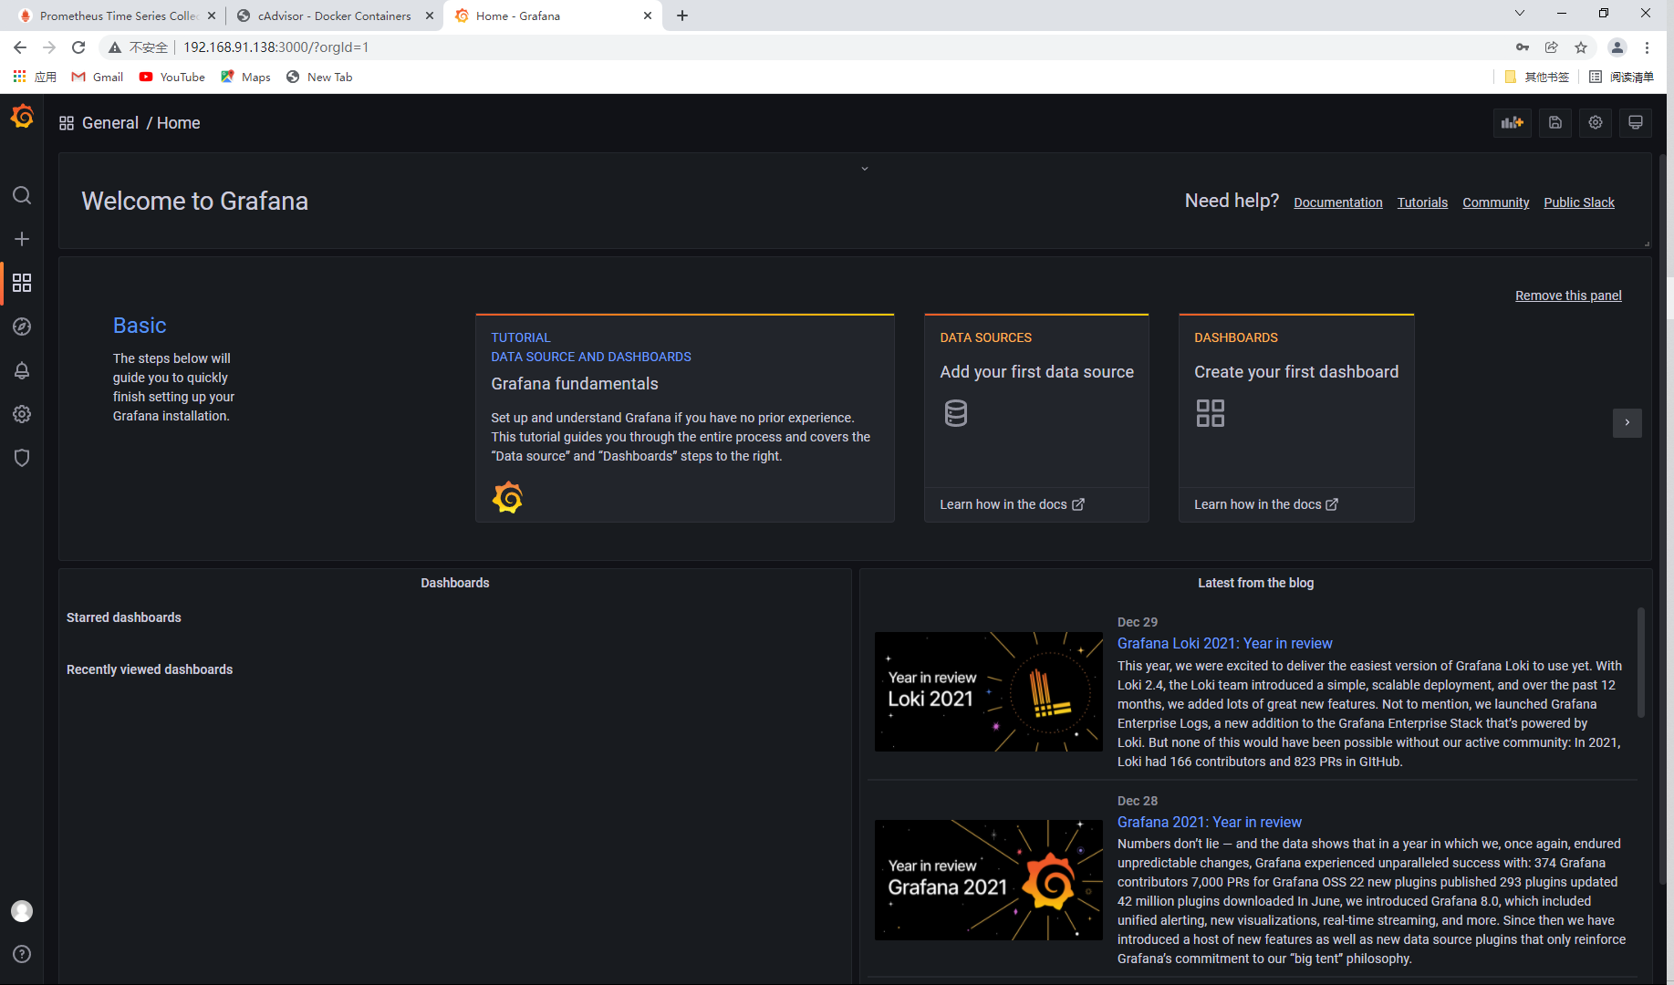Click the Grafana logo in tutorial card
Viewport: 1674px width, 985px height.
507,497
